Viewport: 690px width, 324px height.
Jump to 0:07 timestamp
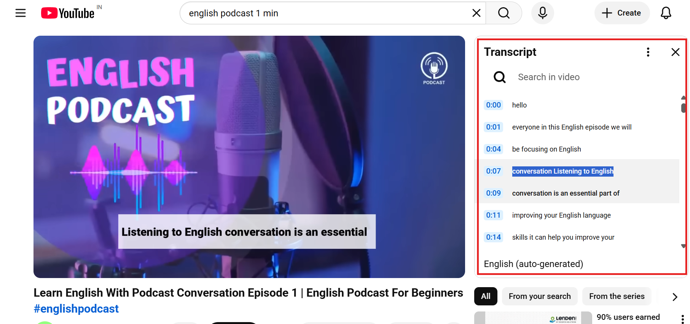494,171
